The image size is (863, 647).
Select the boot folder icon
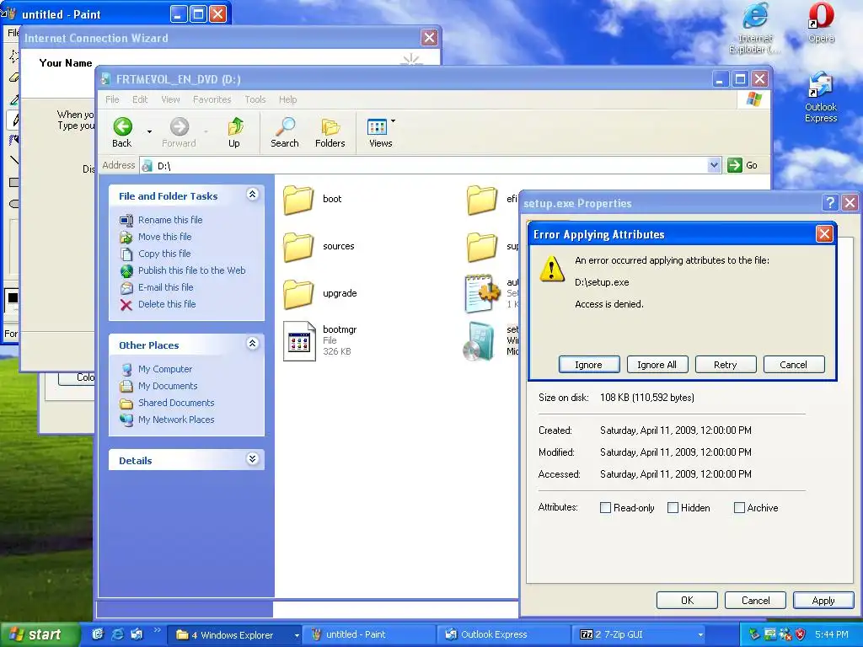tap(299, 199)
